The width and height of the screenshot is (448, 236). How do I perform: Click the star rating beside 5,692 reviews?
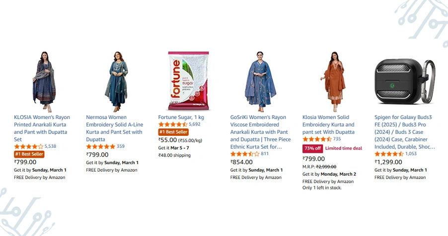(x=173, y=124)
